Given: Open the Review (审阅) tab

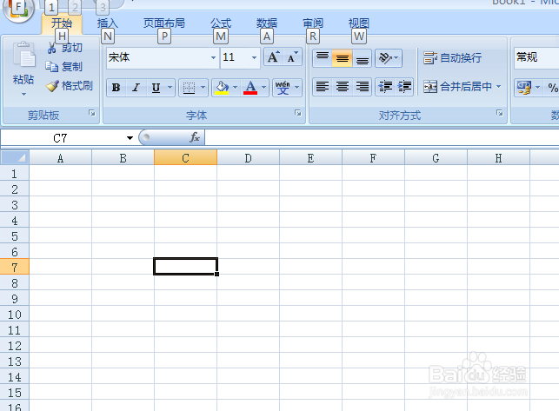Looking at the screenshot, I should (313, 23).
